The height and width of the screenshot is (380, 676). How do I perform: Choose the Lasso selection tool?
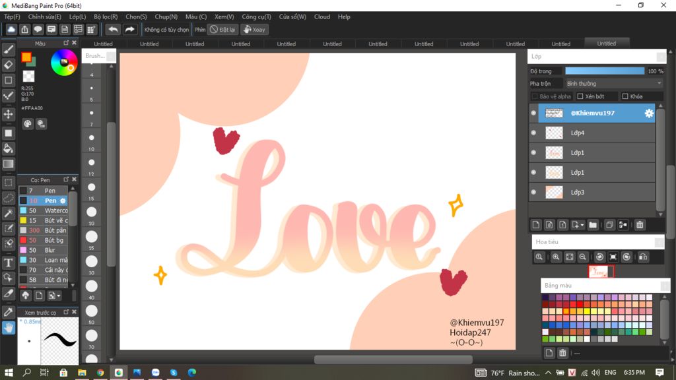[8, 198]
